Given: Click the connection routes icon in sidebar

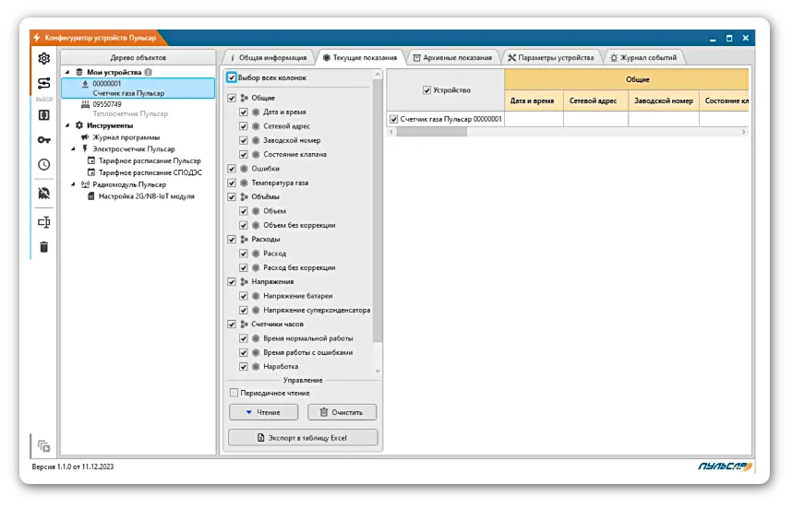Looking at the screenshot, I should [x=43, y=84].
